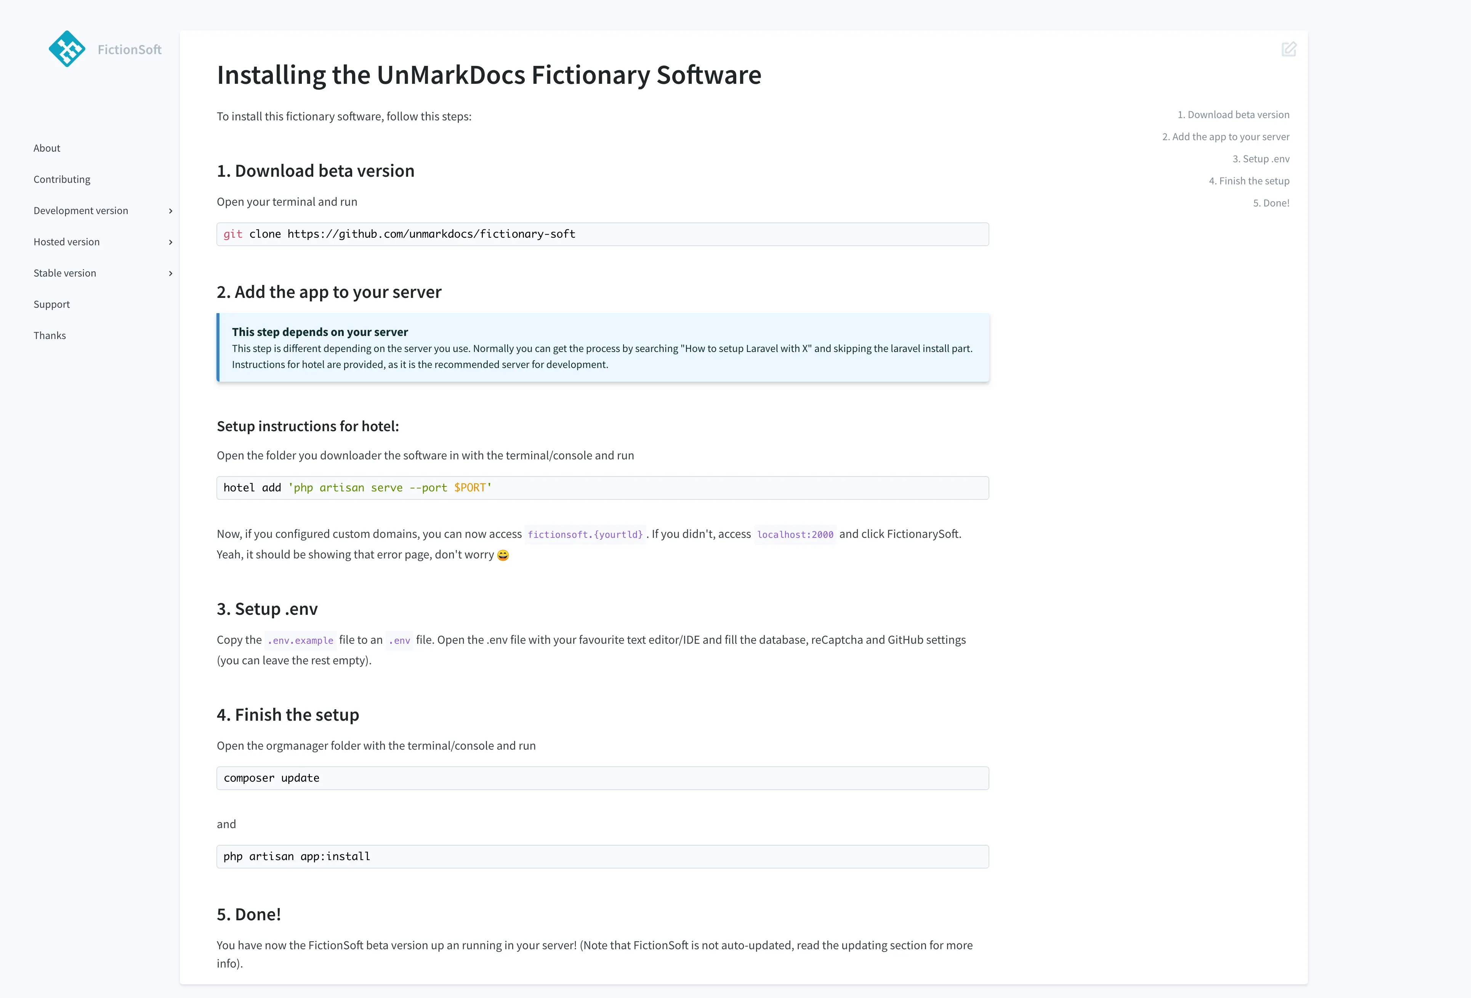Open the About sidebar page
Viewport: 1471px width, 998px height.
[47, 148]
